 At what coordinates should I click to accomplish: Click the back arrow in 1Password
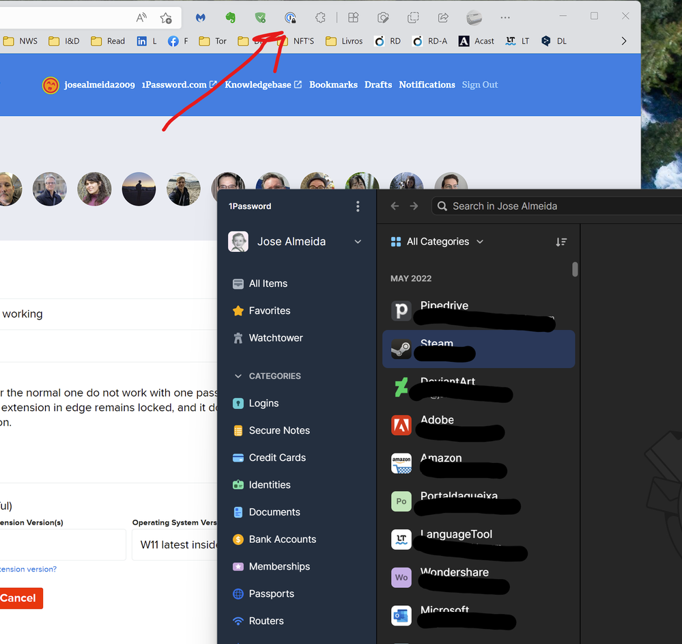pos(395,206)
